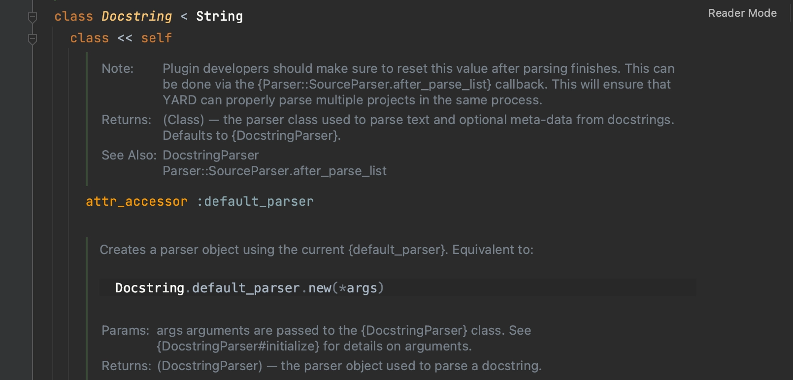Click the String superclass identifier
This screenshot has height=380, width=793.
coord(219,16)
